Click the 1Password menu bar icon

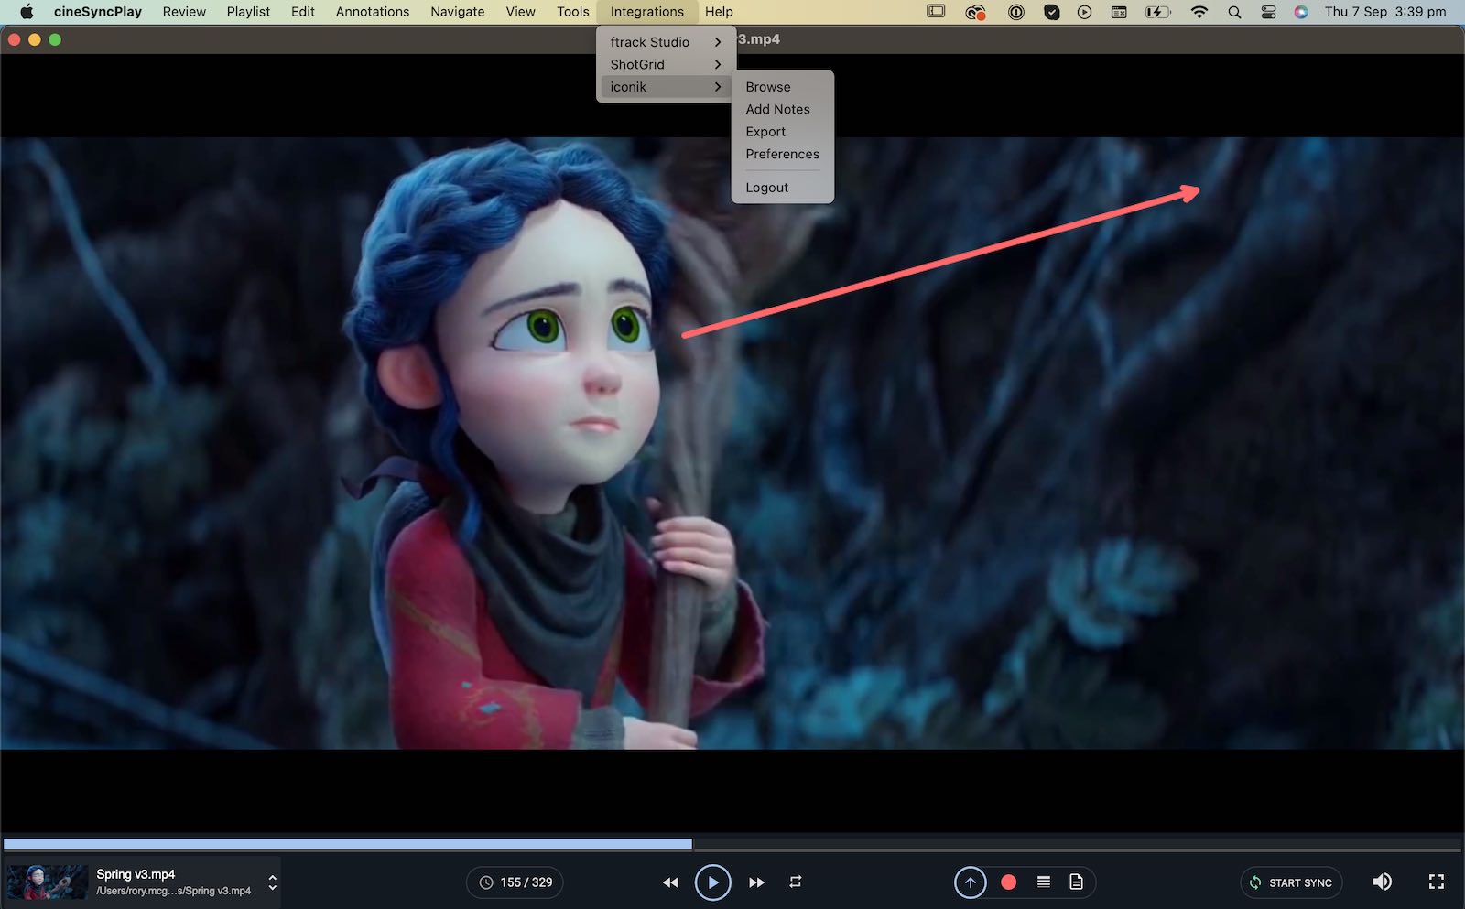point(1016,12)
